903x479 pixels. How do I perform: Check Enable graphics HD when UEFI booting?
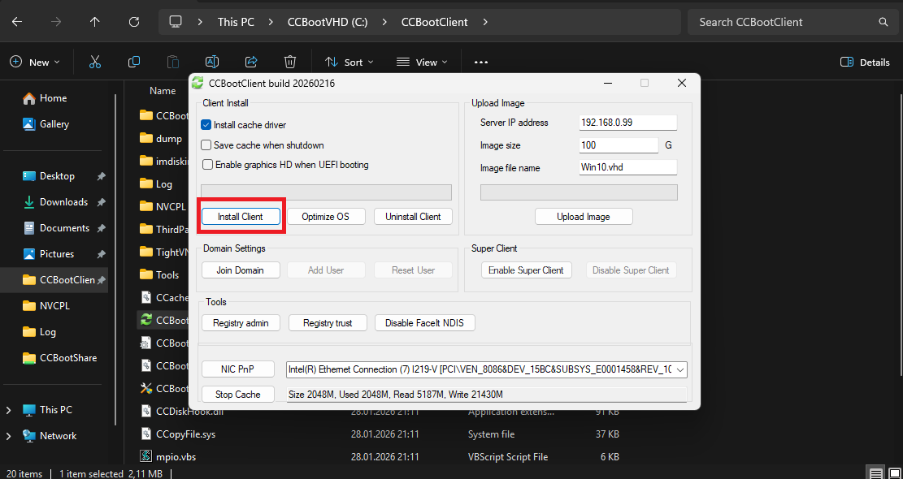[208, 165]
